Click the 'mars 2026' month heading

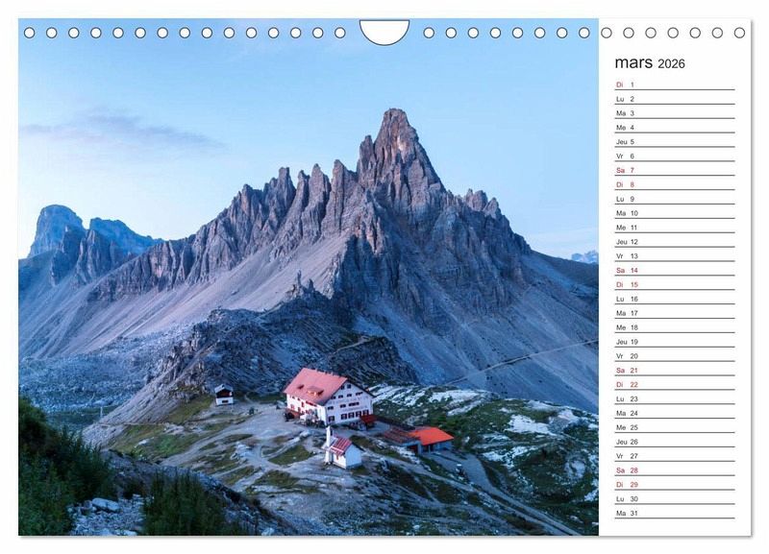[650, 63]
